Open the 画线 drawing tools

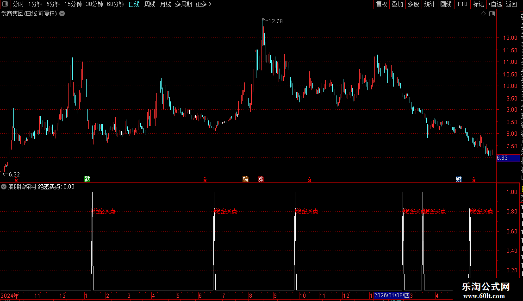446,4
